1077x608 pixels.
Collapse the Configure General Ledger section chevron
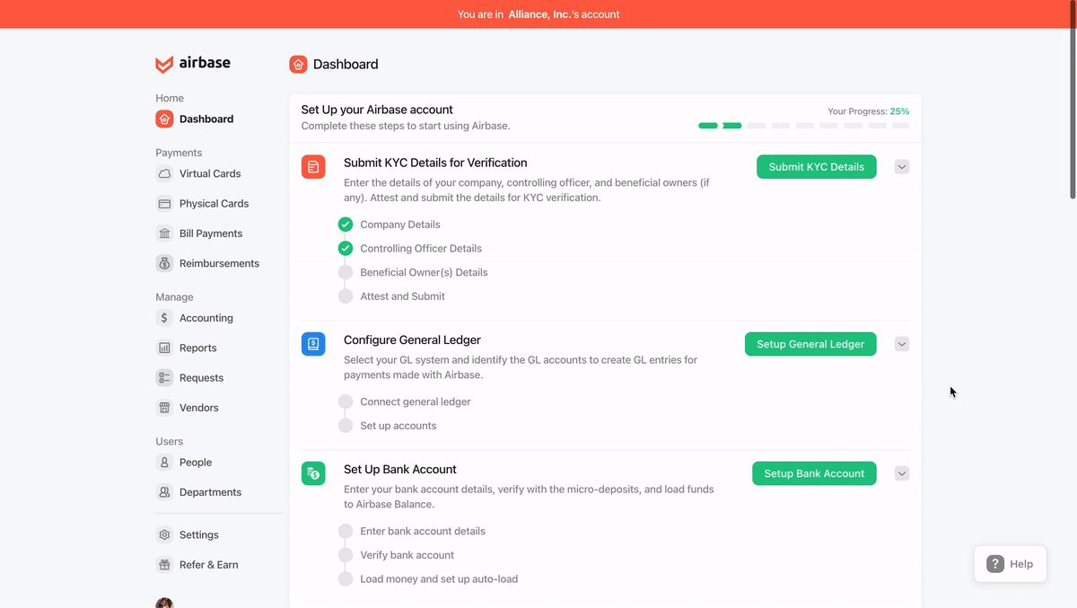tap(902, 344)
